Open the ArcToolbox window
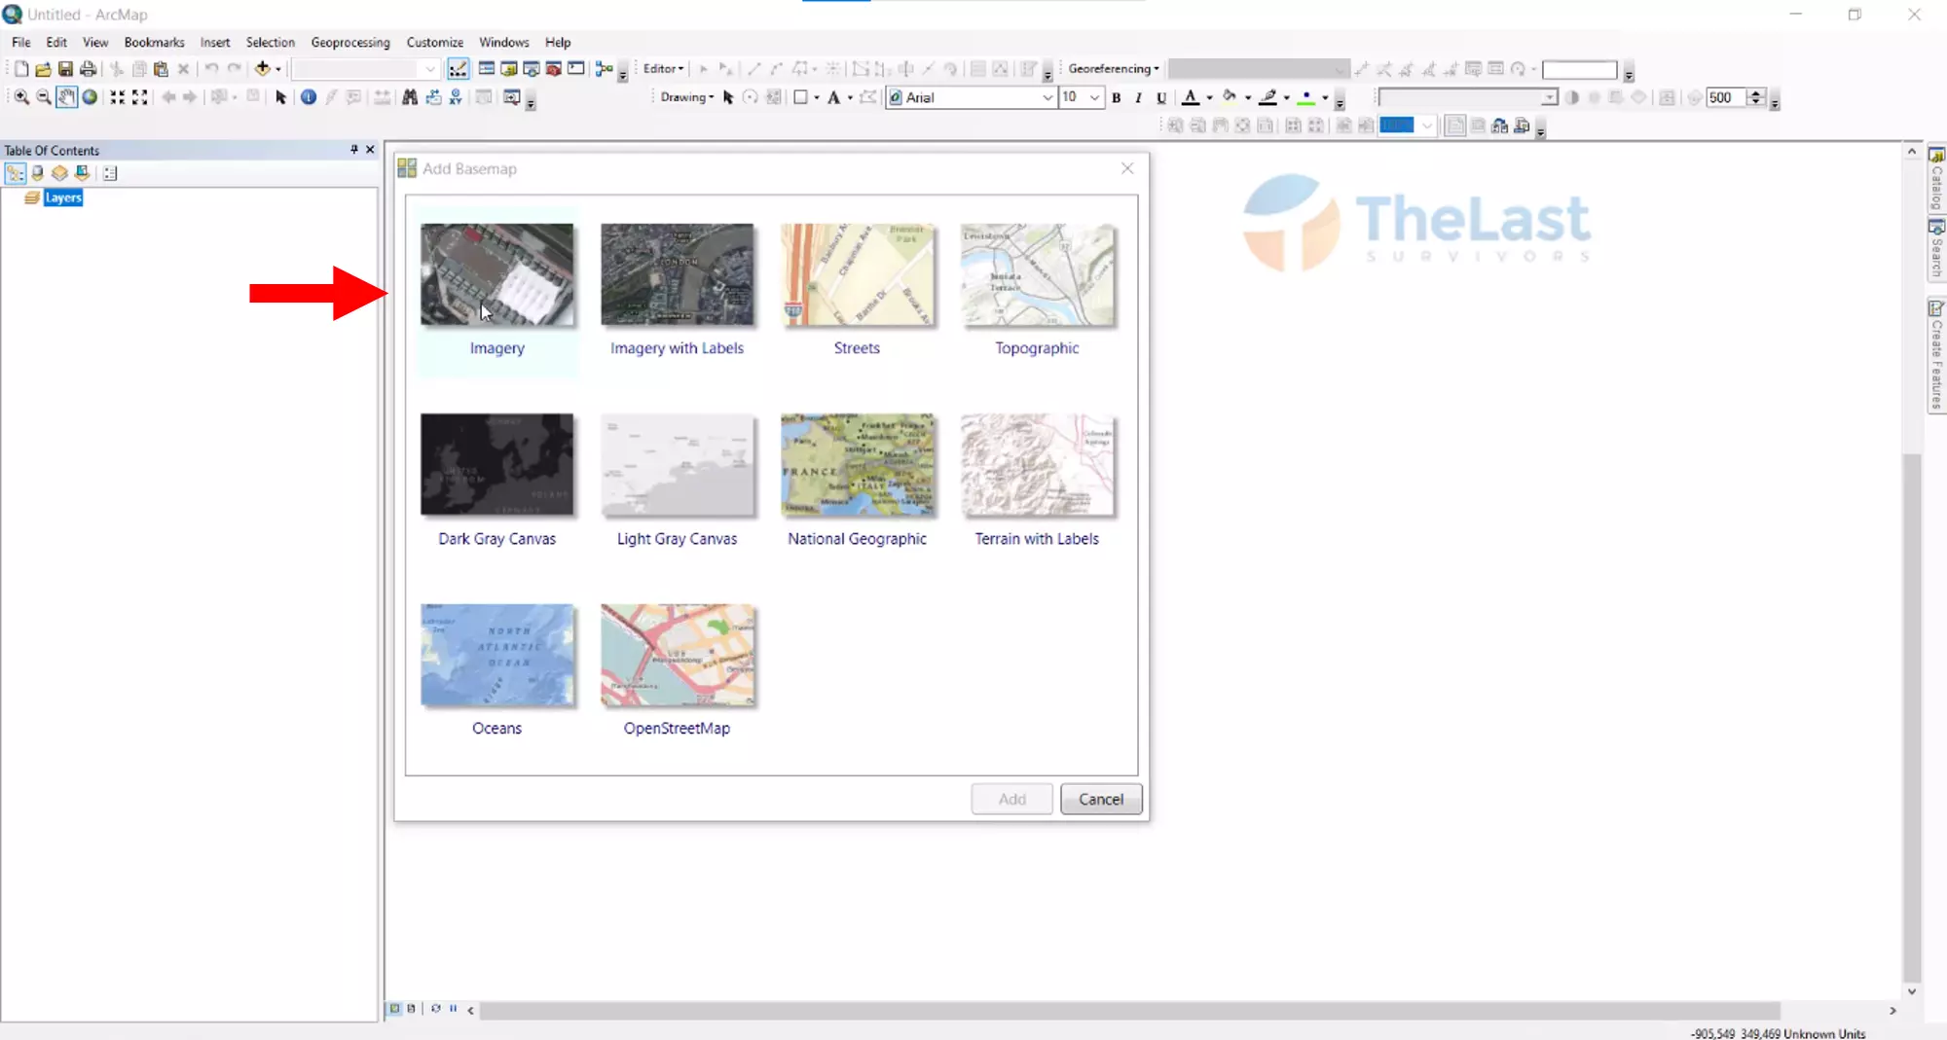1947x1040 pixels. [x=553, y=69]
